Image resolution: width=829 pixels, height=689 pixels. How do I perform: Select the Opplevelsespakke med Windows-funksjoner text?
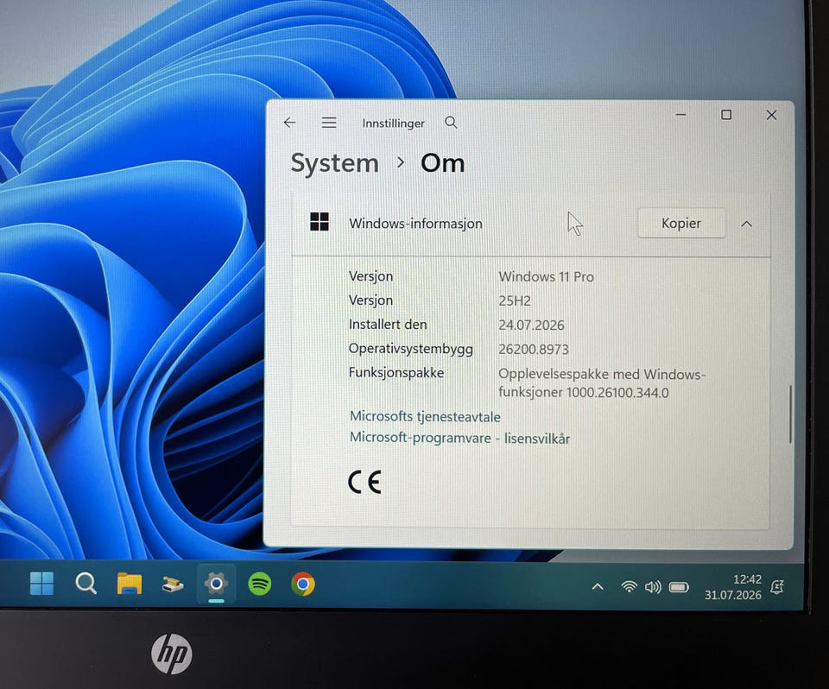(x=602, y=383)
